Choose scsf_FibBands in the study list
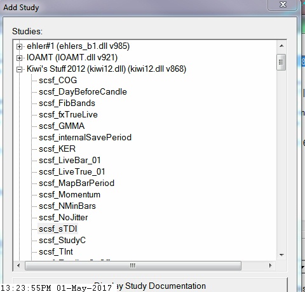This screenshot has height=292, width=305. pos(67,103)
